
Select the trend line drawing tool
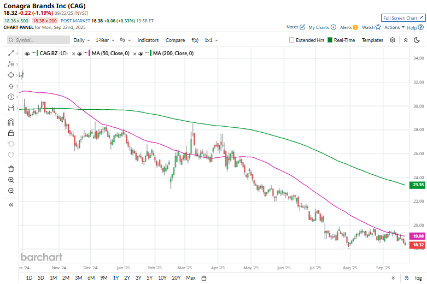[11, 54]
